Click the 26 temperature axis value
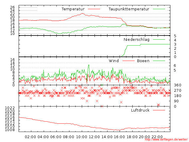189x142 pixels. [12, 7]
